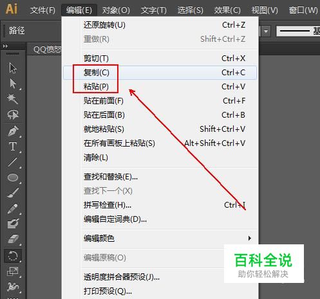Select the Selection tool black arrow

click(x=13, y=68)
